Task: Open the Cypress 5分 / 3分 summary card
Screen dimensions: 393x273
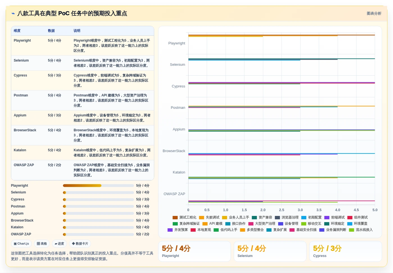Action: pyautogui.click(x=346, y=251)
